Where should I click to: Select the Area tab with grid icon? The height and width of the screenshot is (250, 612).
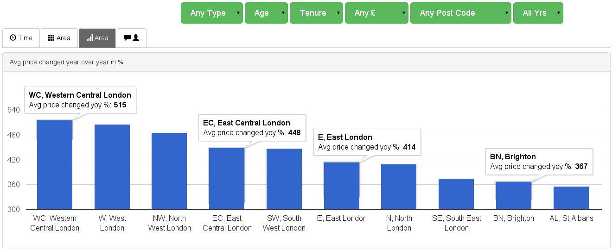click(x=59, y=38)
